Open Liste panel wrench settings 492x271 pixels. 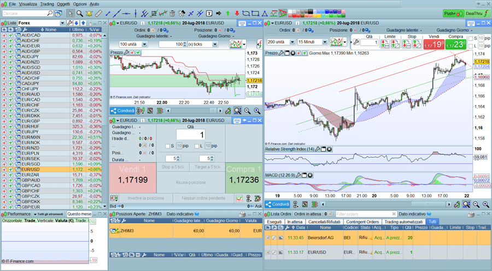point(69,23)
